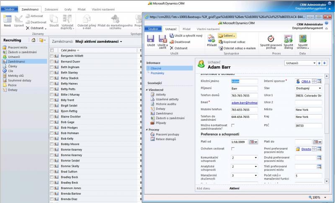Click the Nová record icon in main ribbon

coord(7,19)
